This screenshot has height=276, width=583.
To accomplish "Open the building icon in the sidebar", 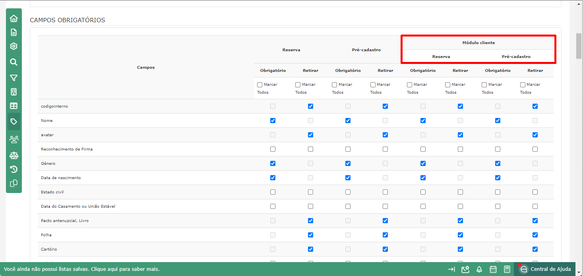I will click(x=14, y=92).
